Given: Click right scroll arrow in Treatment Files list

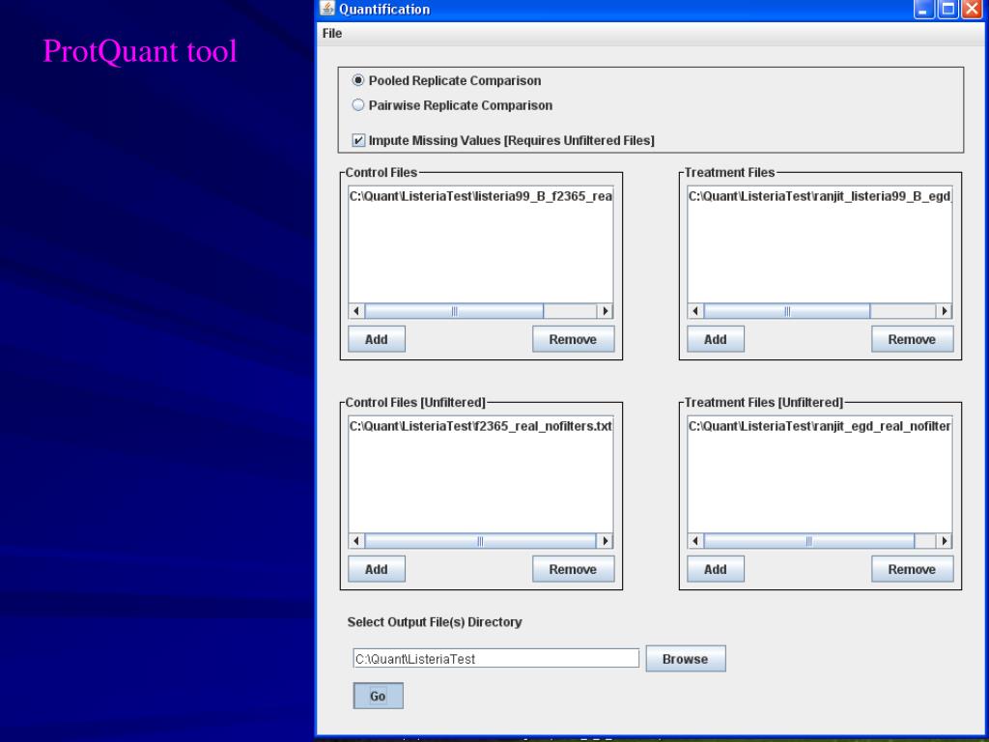Looking at the screenshot, I should coord(945,311).
